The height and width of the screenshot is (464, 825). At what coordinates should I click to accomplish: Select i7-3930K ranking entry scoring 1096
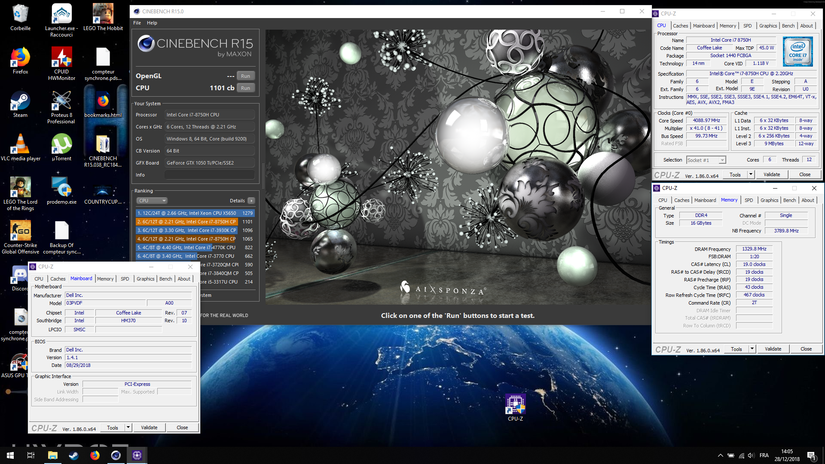pyautogui.click(x=195, y=230)
